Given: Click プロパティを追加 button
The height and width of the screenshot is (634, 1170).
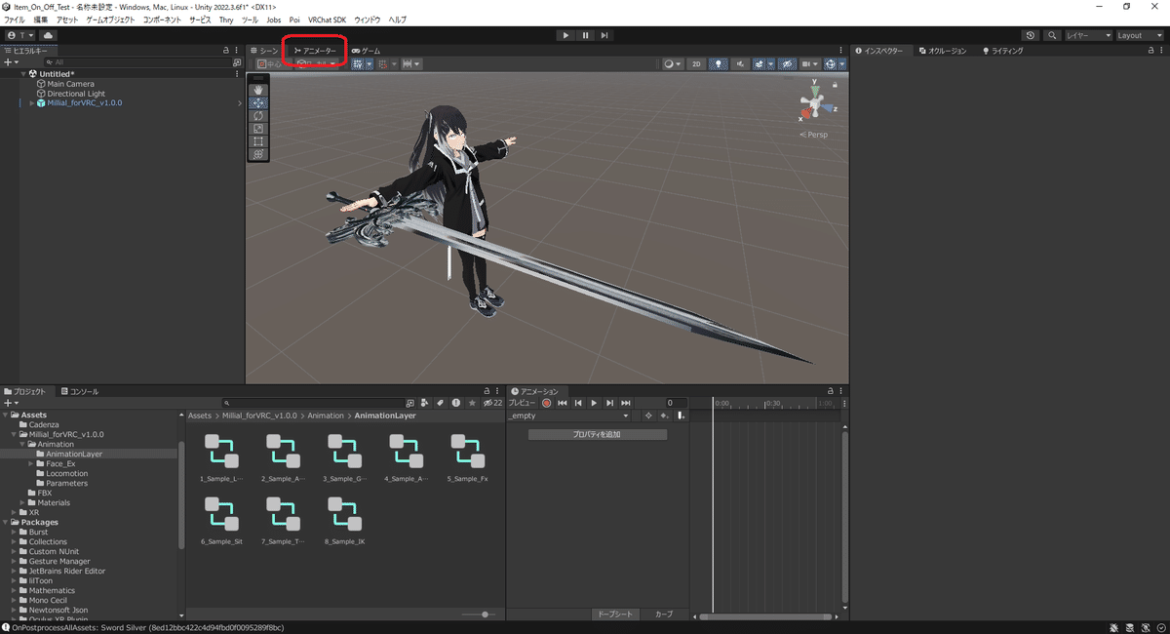Looking at the screenshot, I should point(597,434).
